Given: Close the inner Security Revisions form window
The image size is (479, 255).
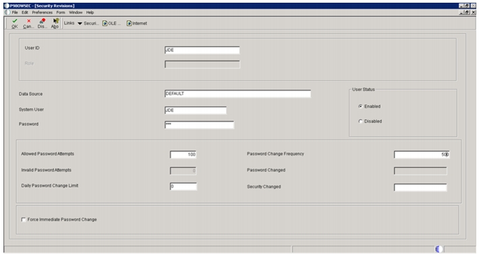Looking at the screenshot, I should click(x=474, y=13).
